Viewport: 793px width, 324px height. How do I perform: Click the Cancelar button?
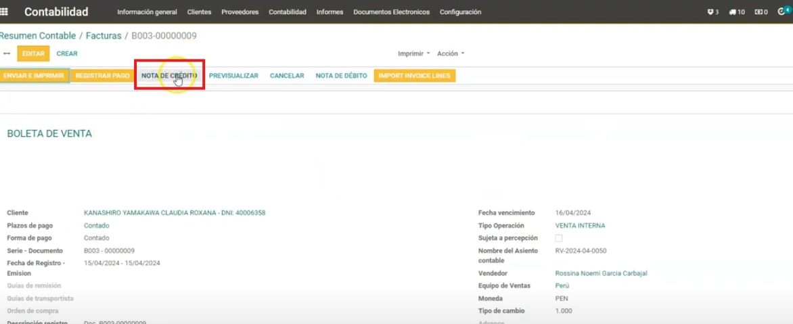point(287,76)
